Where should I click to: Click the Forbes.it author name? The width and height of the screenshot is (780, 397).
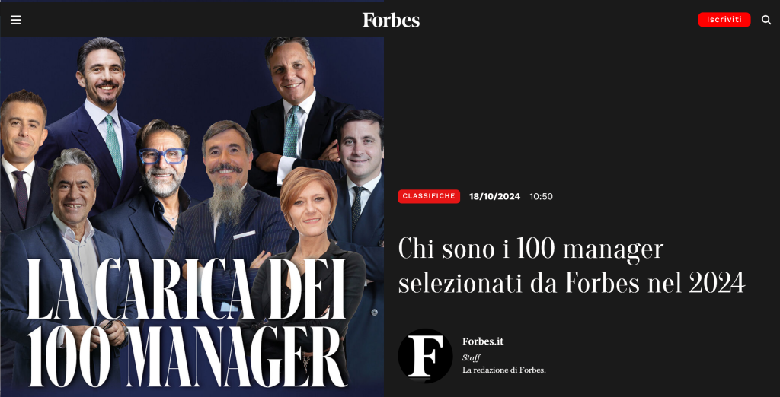[x=482, y=341]
